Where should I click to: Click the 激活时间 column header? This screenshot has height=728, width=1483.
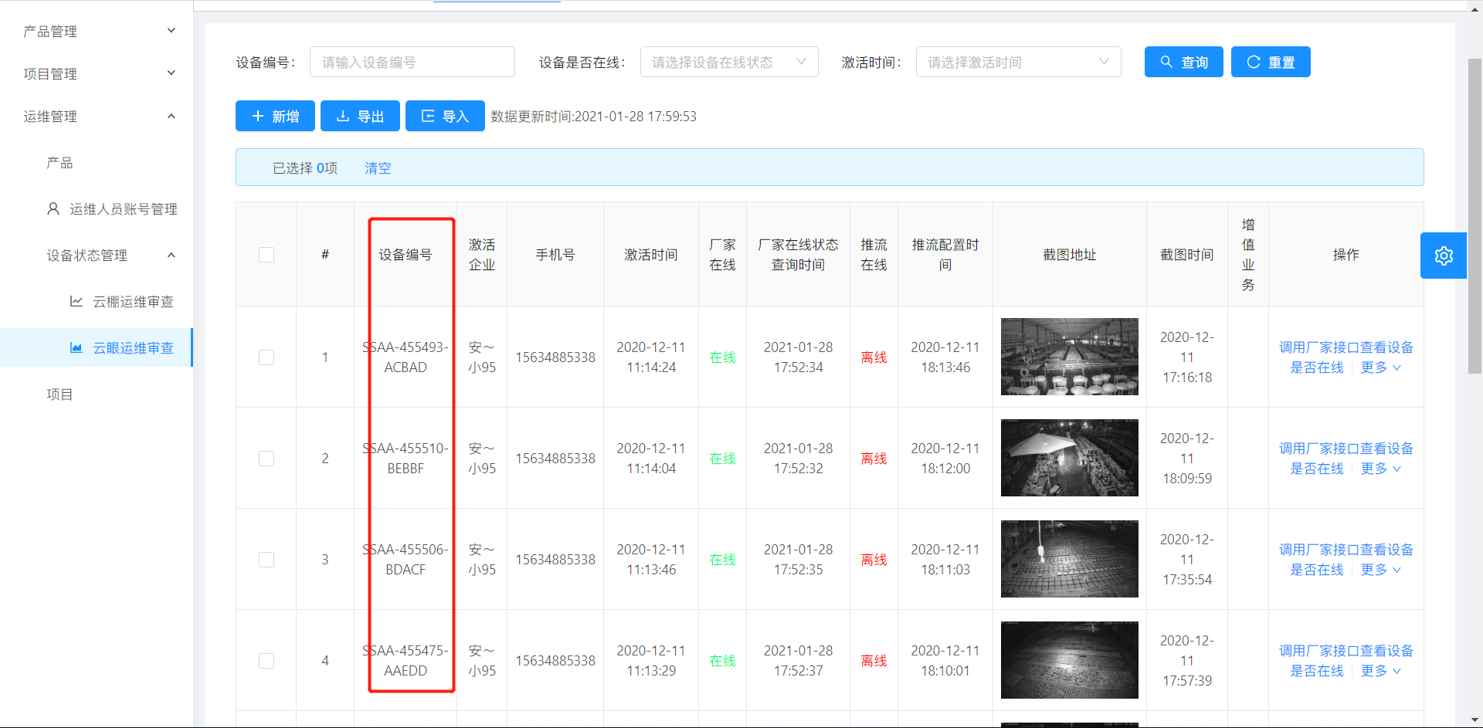(651, 255)
